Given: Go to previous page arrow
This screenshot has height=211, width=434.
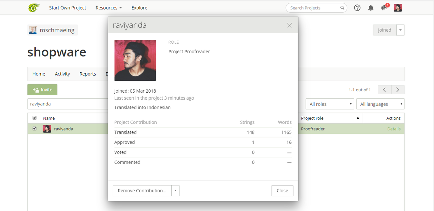Looking at the screenshot, I should (384, 90).
